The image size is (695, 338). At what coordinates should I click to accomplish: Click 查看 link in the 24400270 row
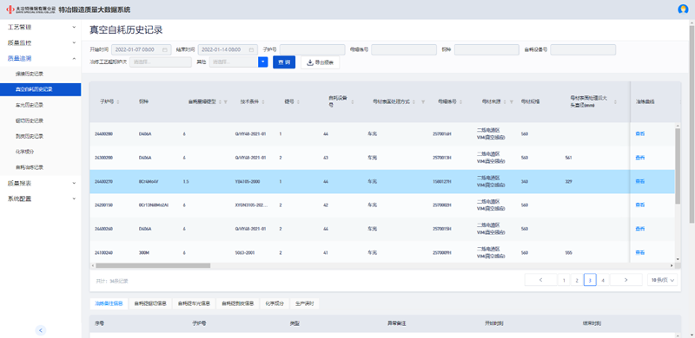(x=639, y=181)
